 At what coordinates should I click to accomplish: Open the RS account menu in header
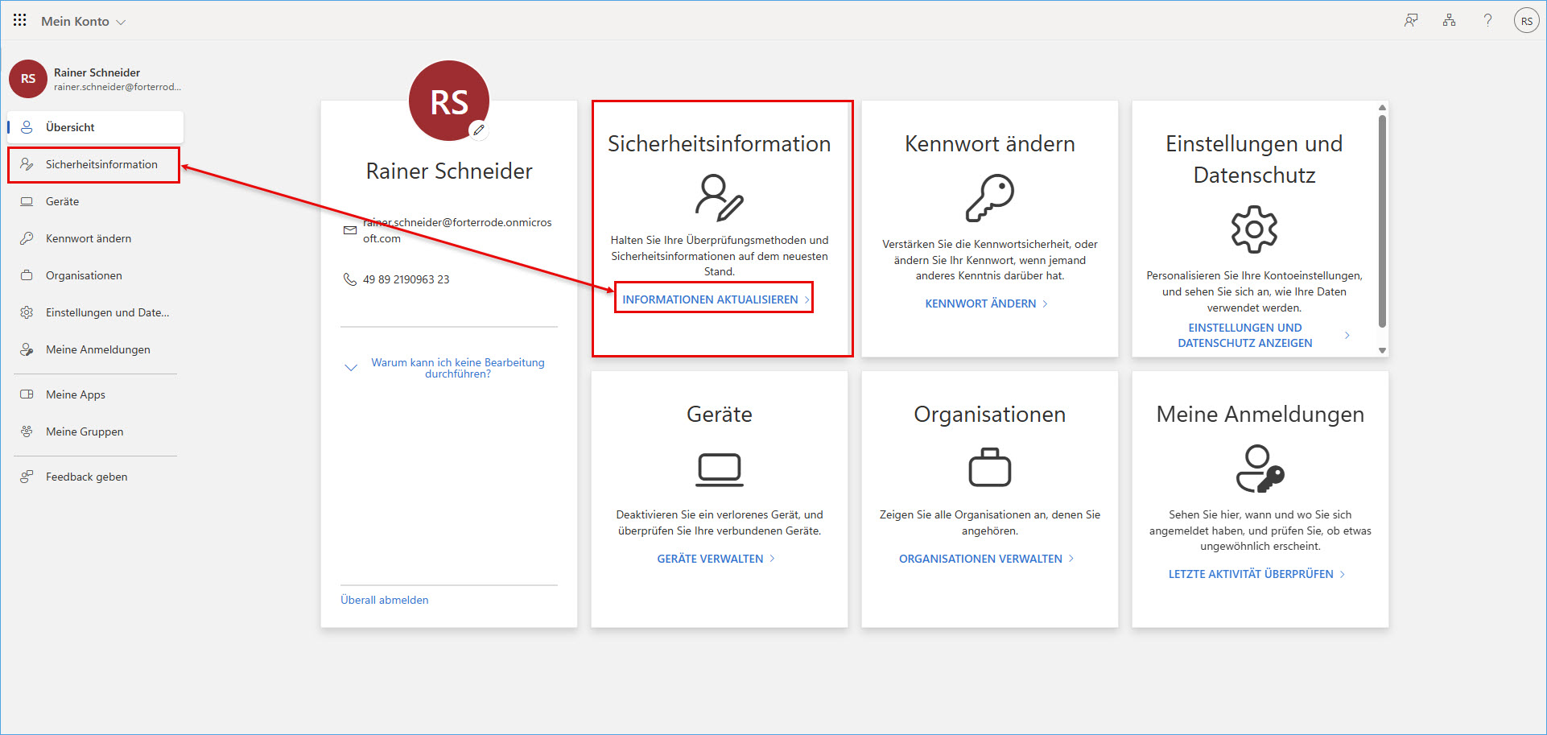[1526, 21]
